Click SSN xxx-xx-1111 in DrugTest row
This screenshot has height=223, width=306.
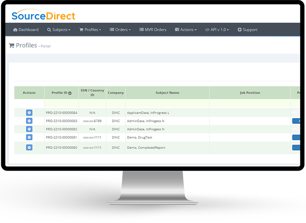(x=92, y=137)
